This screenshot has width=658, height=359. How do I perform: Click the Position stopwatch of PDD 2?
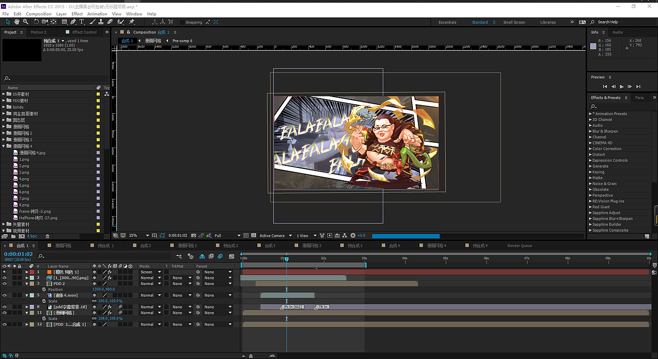(x=44, y=290)
